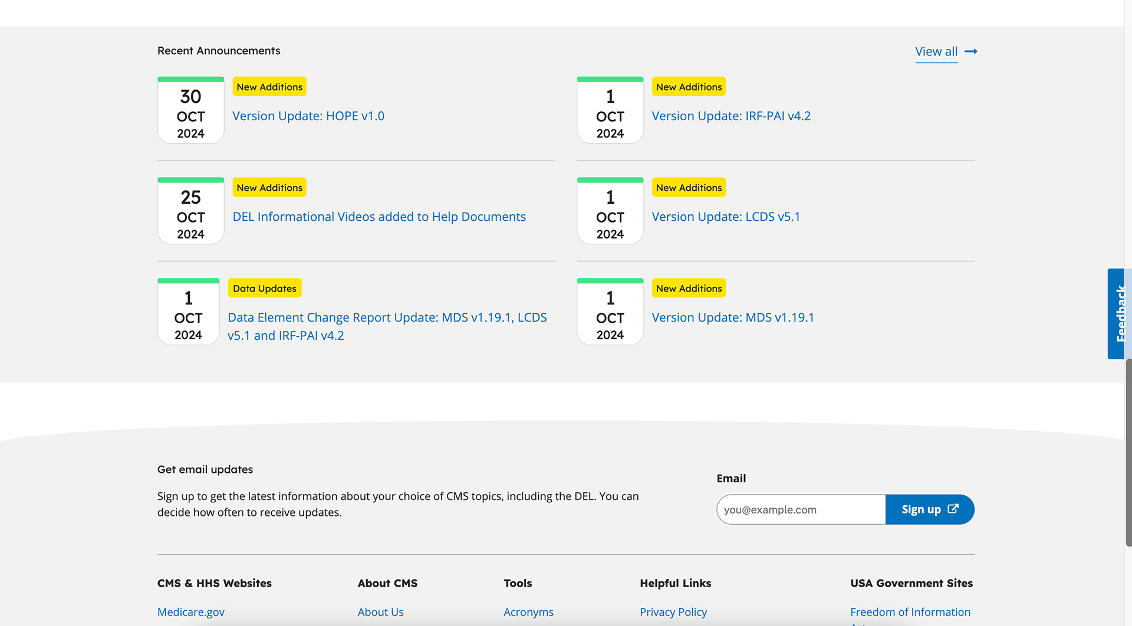Click the New Additions tag above MDS v1.19.1
The width and height of the screenshot is (1132, 626).
[x=689, y=289]
